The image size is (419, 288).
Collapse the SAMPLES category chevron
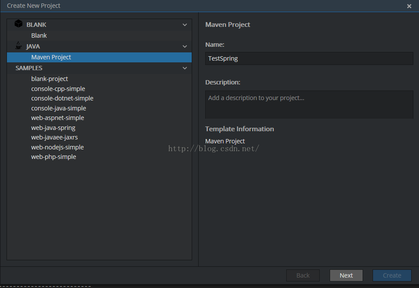(x=185, y=68)
